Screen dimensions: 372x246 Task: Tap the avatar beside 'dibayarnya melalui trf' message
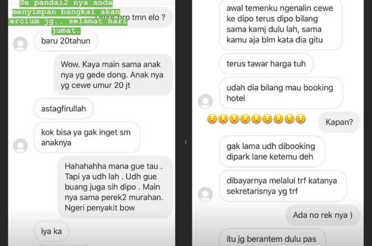tap(206, 194)
